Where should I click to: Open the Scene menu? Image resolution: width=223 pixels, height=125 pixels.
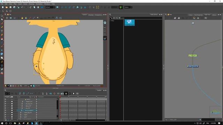tap(25, 4)
